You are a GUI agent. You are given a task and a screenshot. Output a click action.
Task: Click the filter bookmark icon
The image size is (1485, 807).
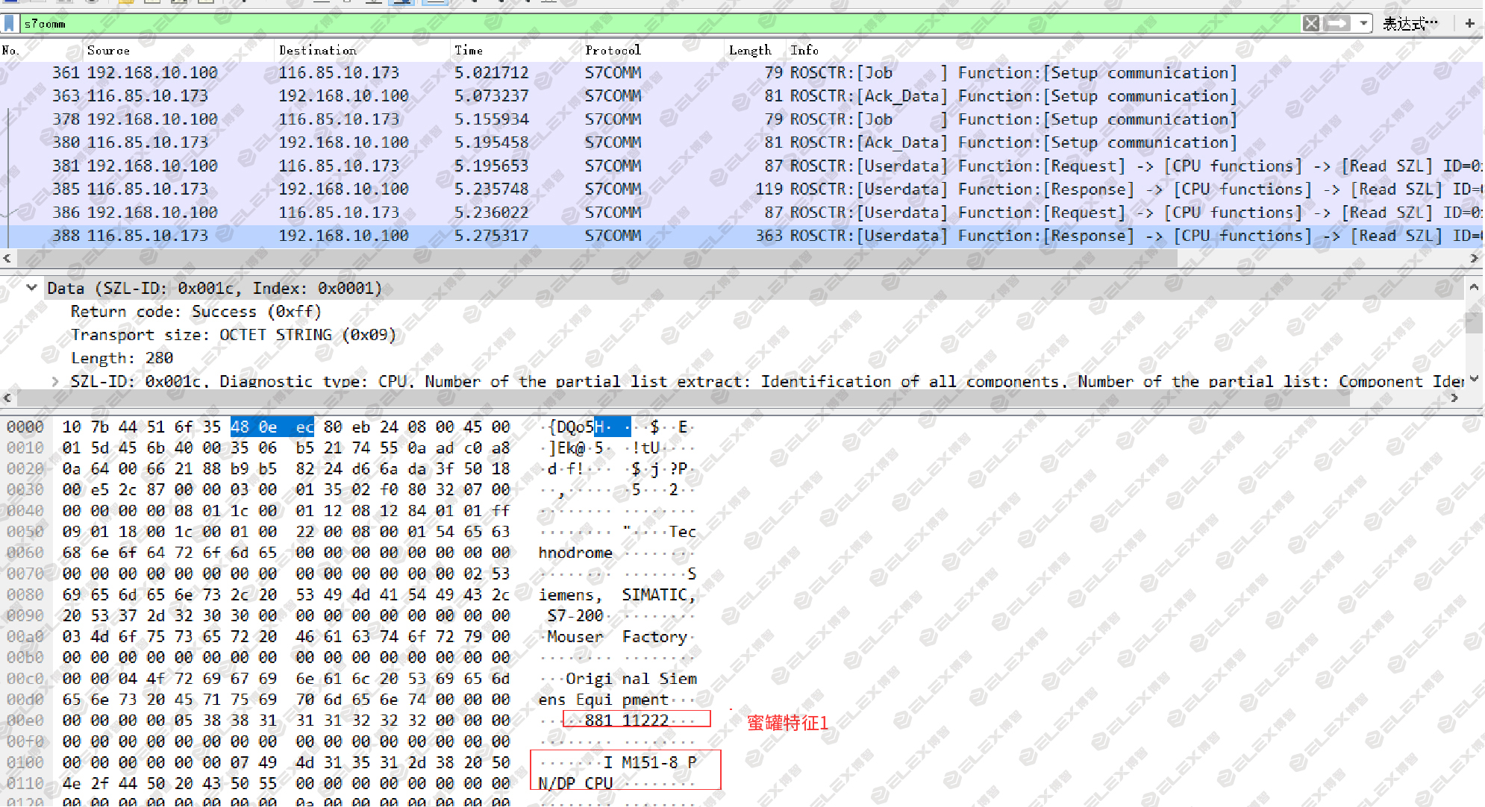pyautogui.click(x=10, y=23)
